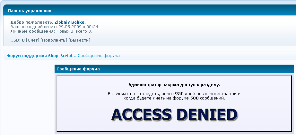This screenshot has height=135, width=296.
Task: Click the Вывести withdraw link
Action: coord(79,40)
